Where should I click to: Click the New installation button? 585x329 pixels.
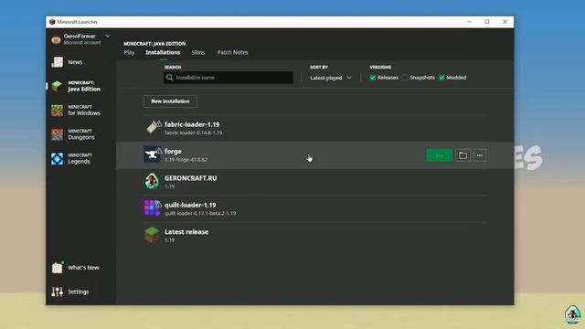click(170, 101)
